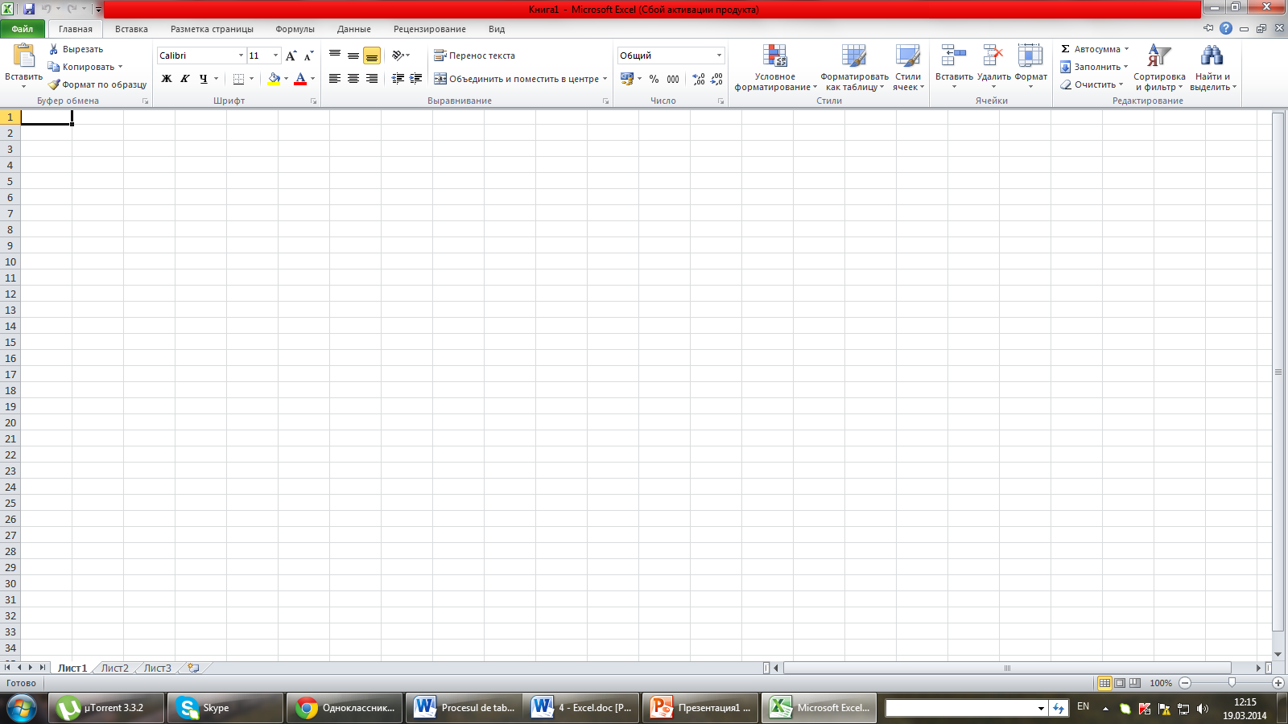Switch to the Формулы tab
1288x724 pixels.
(x=295, y=29)
